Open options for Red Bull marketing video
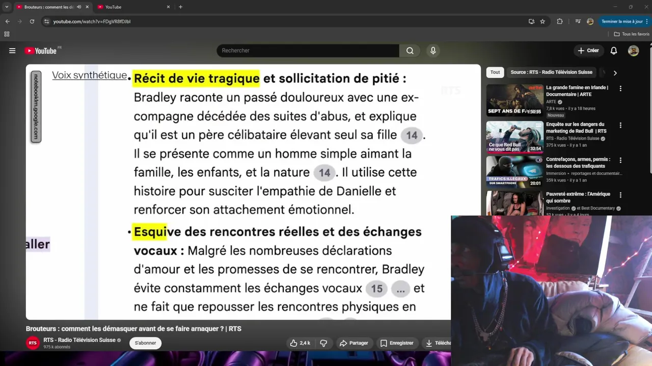652x366 pixels. [x=620, y=125]
